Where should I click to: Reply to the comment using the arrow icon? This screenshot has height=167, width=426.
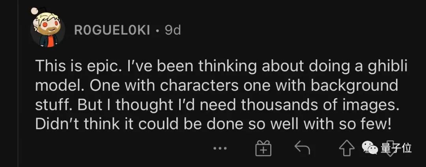(303, 148)
